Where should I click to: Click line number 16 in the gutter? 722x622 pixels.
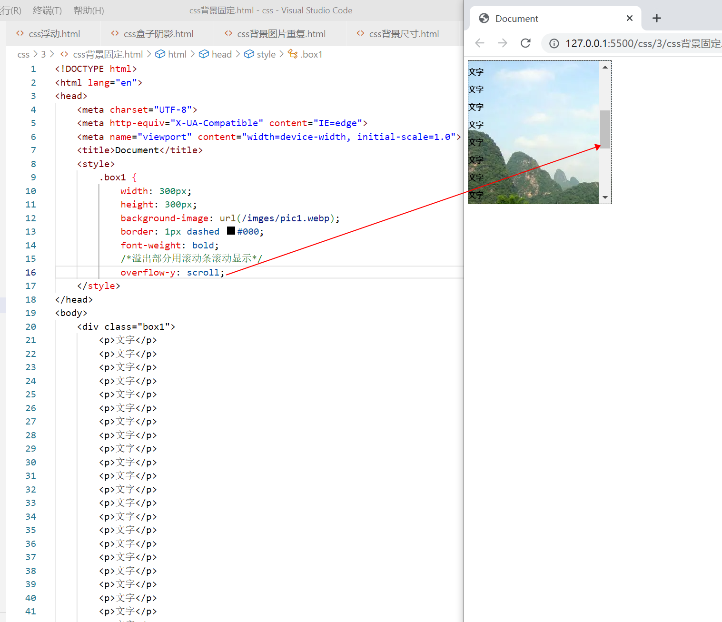pyautogui.click(x=30, y=272)
